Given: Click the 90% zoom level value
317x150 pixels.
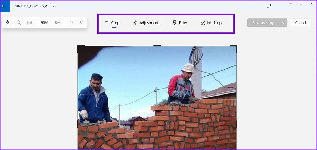Looking at the screenshot, I should 44,23.
